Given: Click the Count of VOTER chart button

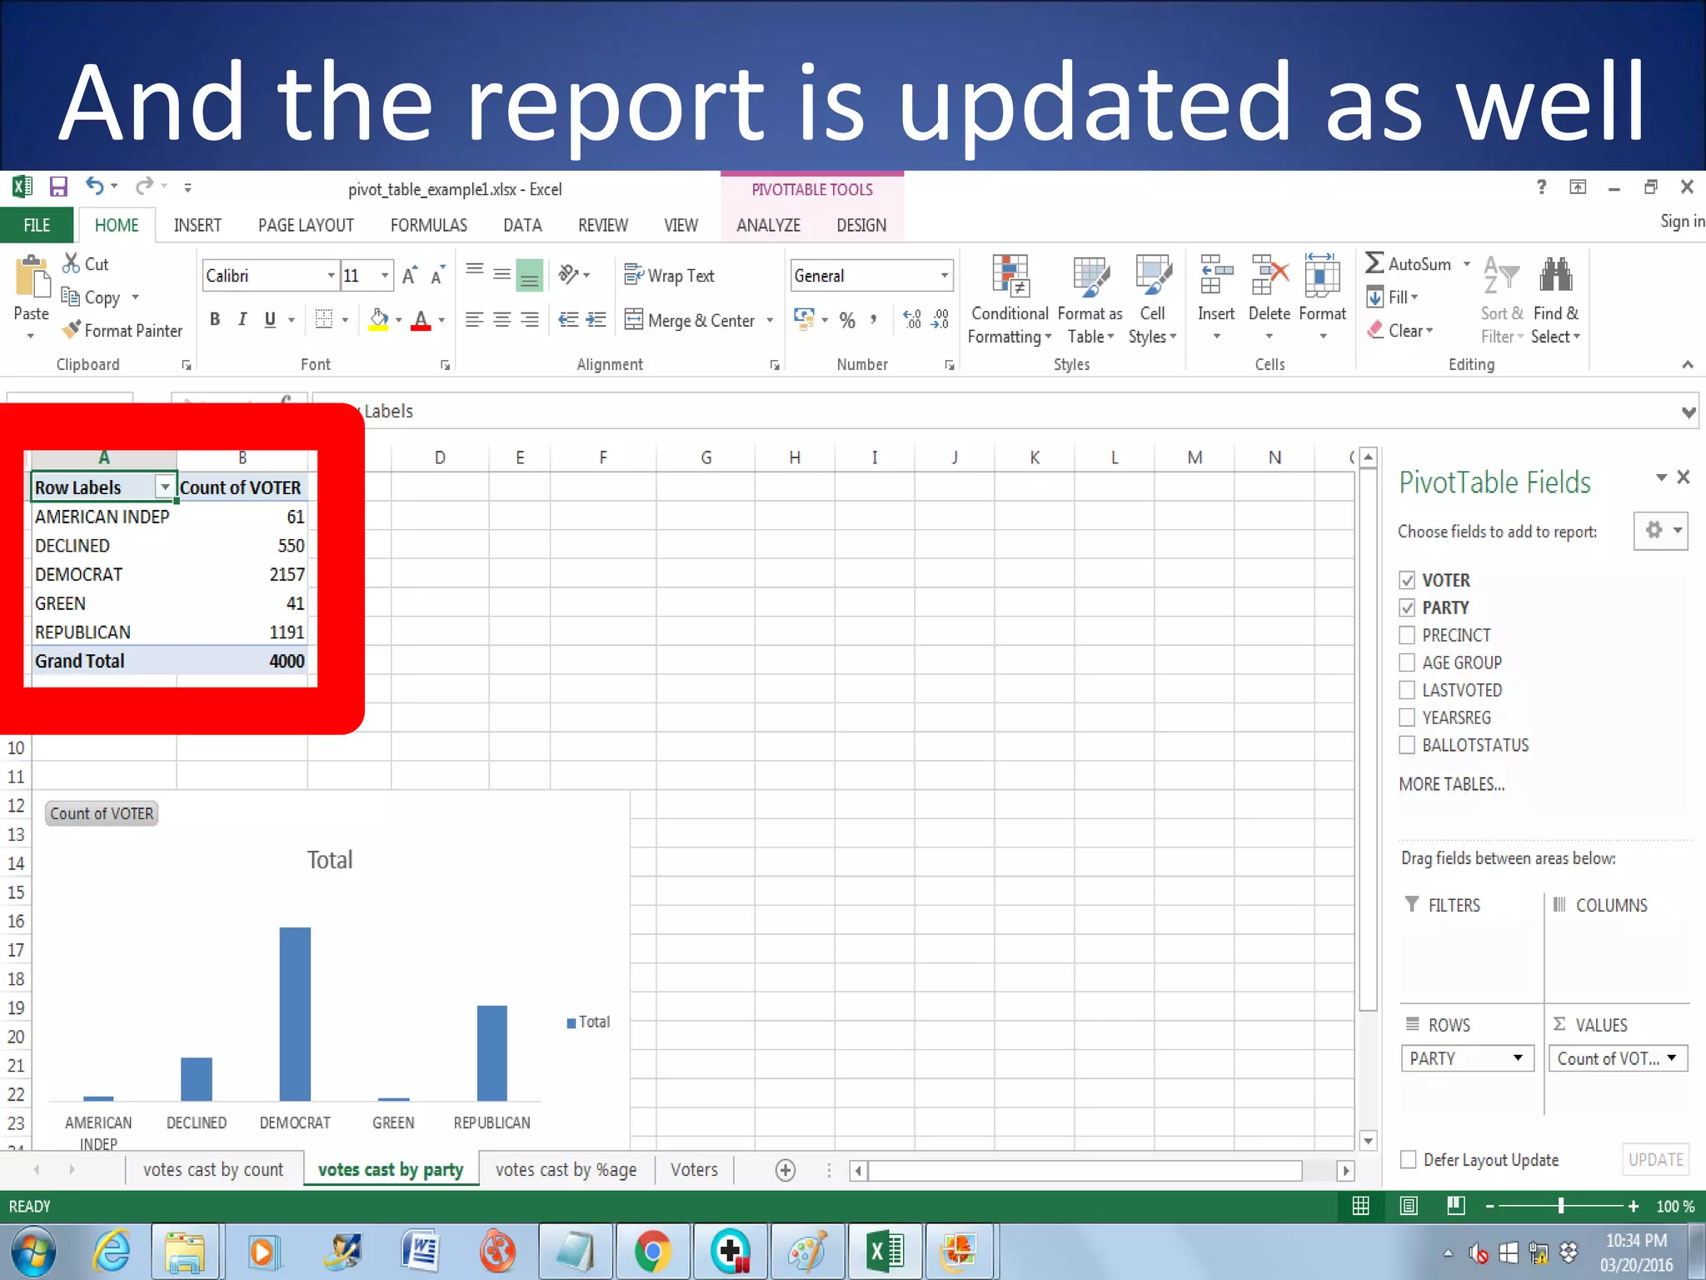Looking at the screenshot, I should (x=102, y=813).
